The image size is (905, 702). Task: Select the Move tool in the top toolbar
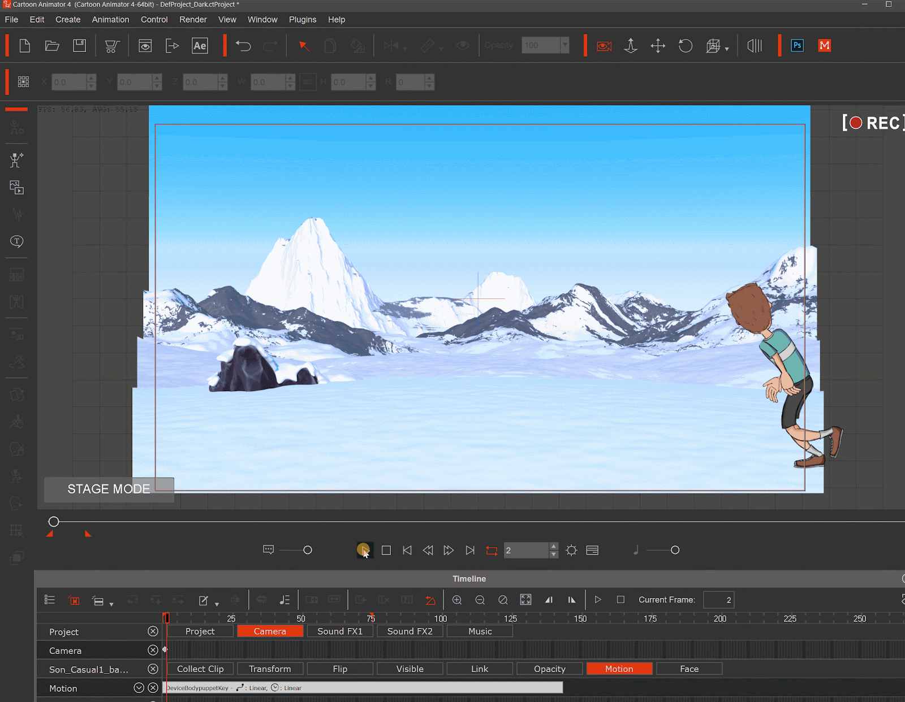tap(657, 46)
